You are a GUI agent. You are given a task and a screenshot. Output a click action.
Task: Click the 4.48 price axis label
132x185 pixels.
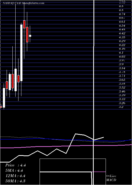click(x=122, y=30)
